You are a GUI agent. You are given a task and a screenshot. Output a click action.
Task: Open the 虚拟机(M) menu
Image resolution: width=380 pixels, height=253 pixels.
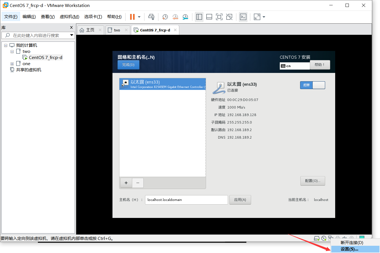point(70,17)
